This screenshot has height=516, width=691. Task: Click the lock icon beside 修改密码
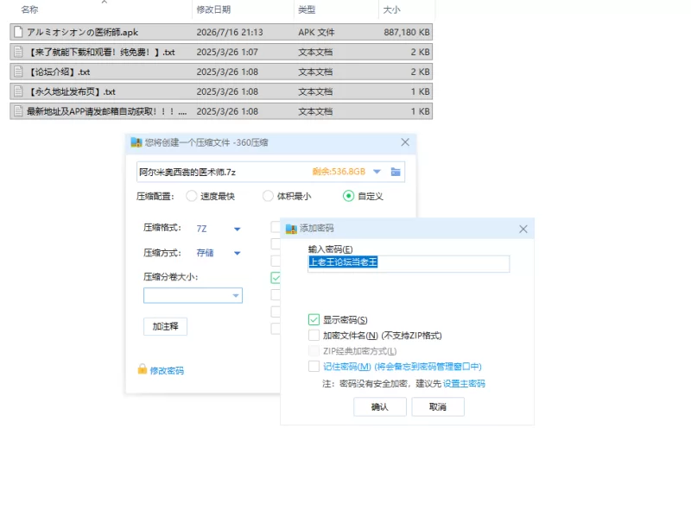142,369
